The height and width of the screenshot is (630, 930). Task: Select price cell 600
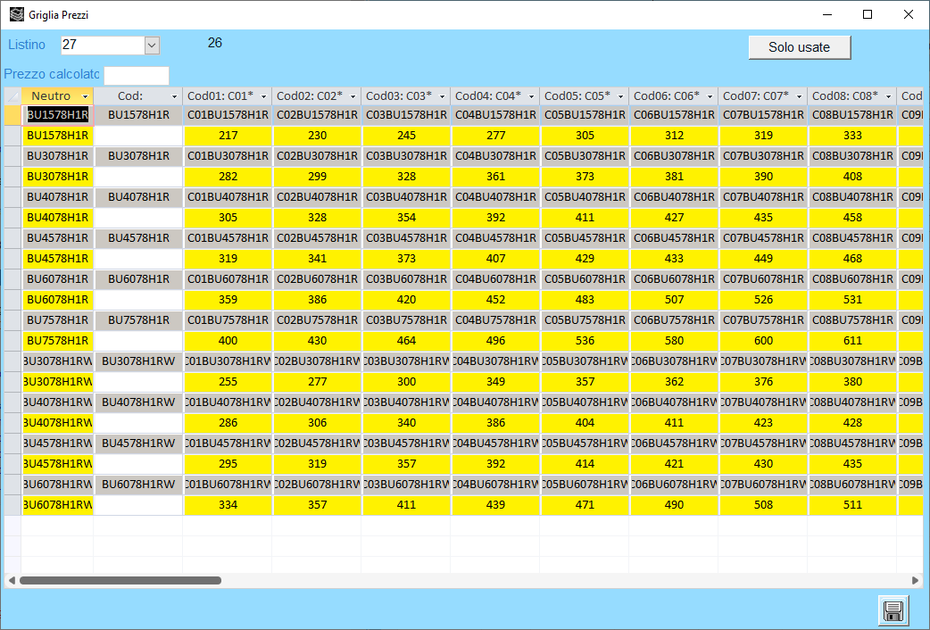coord(763,341)
